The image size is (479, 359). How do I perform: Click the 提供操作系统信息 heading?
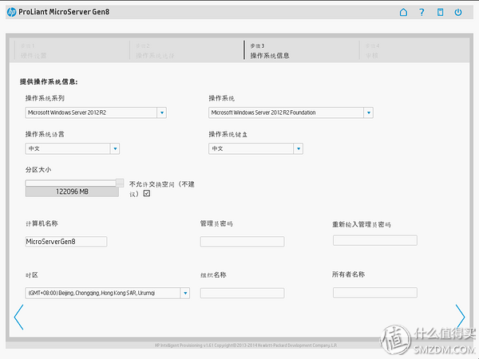[49, 82]
